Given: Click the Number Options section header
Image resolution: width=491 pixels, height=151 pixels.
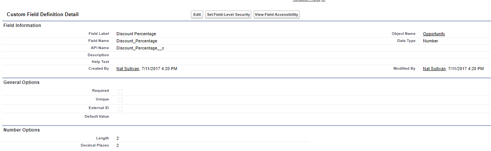Looking at the screenshot, I should tap(21, 130).
